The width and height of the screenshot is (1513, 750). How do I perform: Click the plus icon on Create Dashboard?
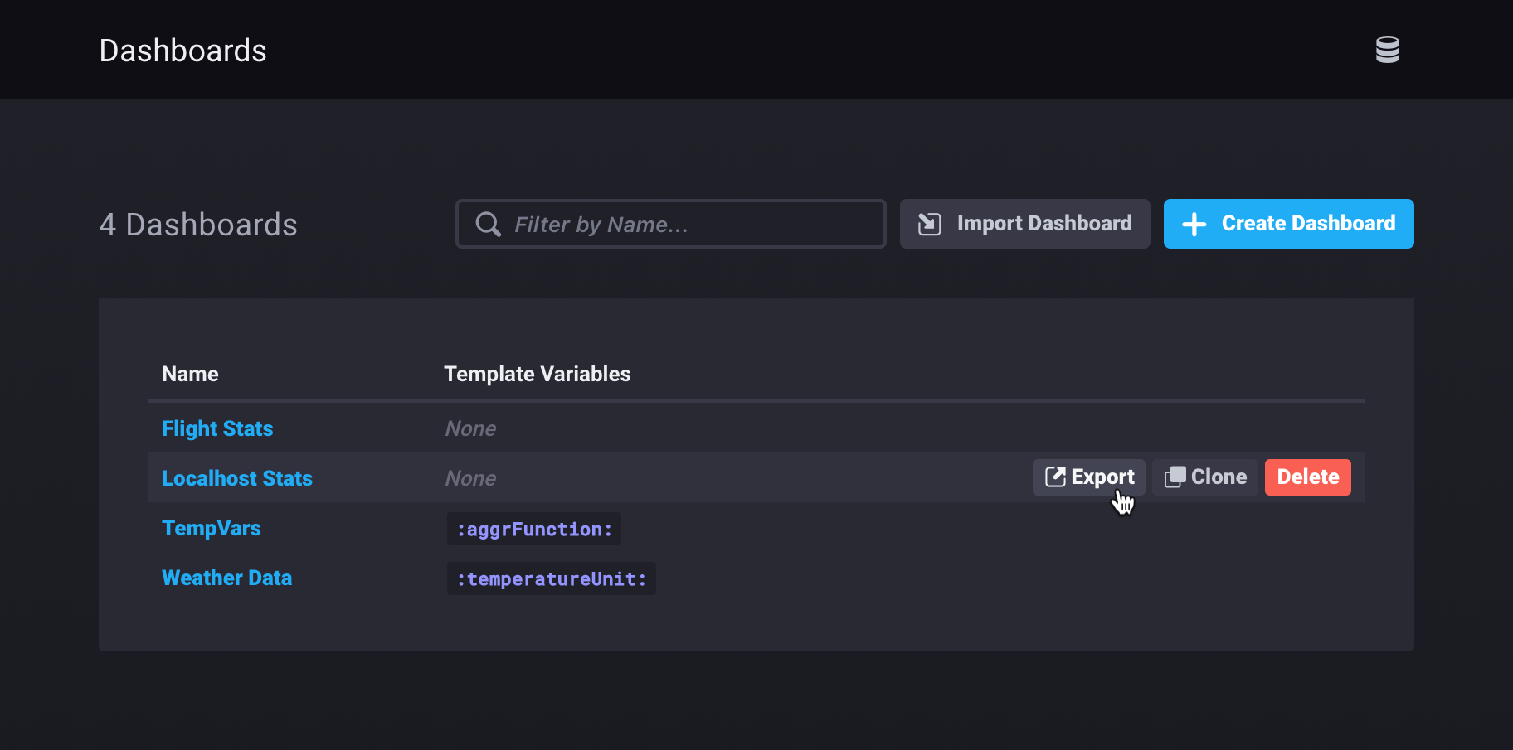coord(1194,223)
